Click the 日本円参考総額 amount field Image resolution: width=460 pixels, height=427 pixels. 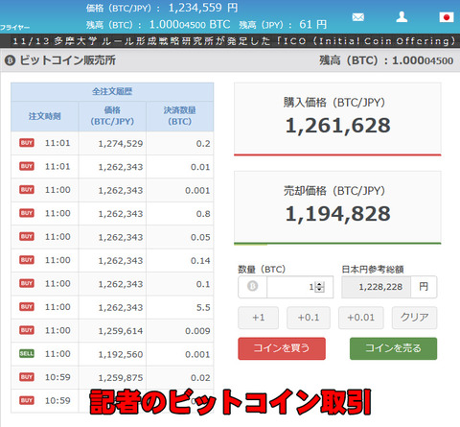click(x=377, y=287)
